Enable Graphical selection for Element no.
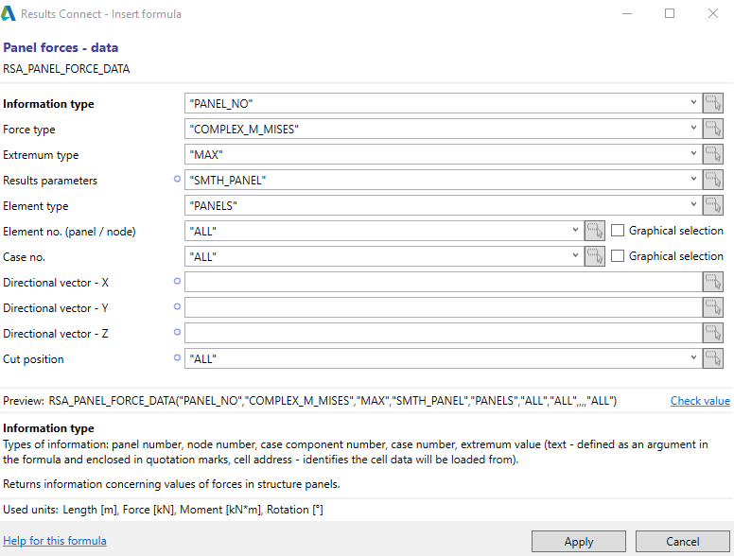 [x=618, y=231]
